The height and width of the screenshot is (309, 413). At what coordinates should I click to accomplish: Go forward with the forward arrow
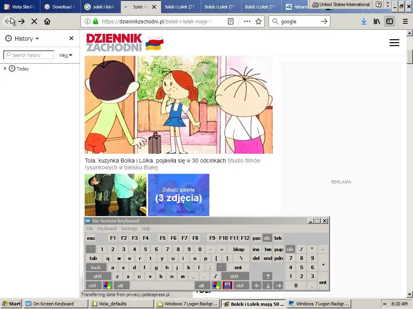click(x=22, y=22)
